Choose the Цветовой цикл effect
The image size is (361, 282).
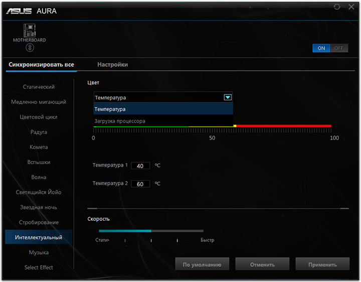point(39,117)
